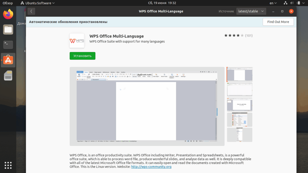Go back with the header arrow

pos(31,11)
